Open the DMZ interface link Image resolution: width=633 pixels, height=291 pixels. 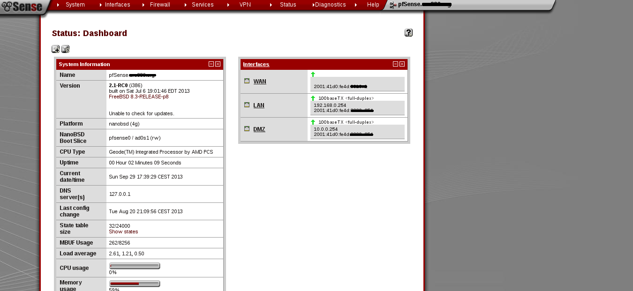pos(259,129)
